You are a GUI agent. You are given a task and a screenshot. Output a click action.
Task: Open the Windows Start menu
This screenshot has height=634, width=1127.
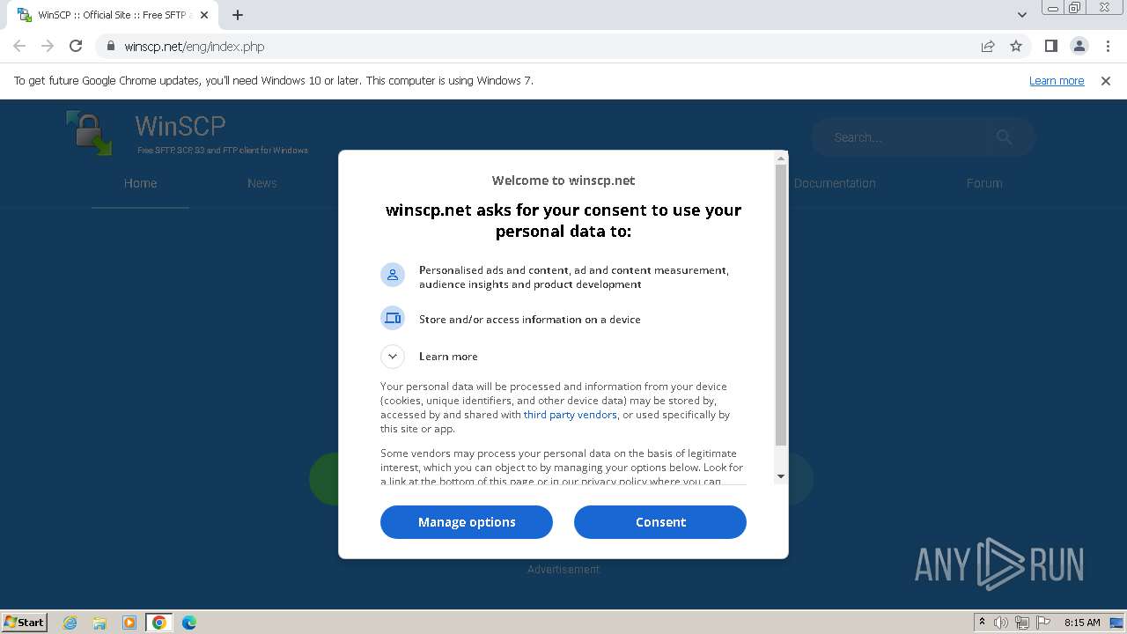[25, 622]
